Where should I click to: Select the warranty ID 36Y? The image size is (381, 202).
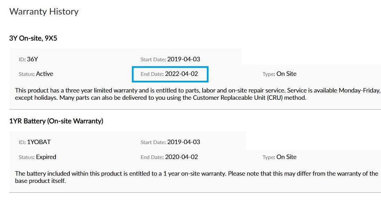tap(32, 59)
